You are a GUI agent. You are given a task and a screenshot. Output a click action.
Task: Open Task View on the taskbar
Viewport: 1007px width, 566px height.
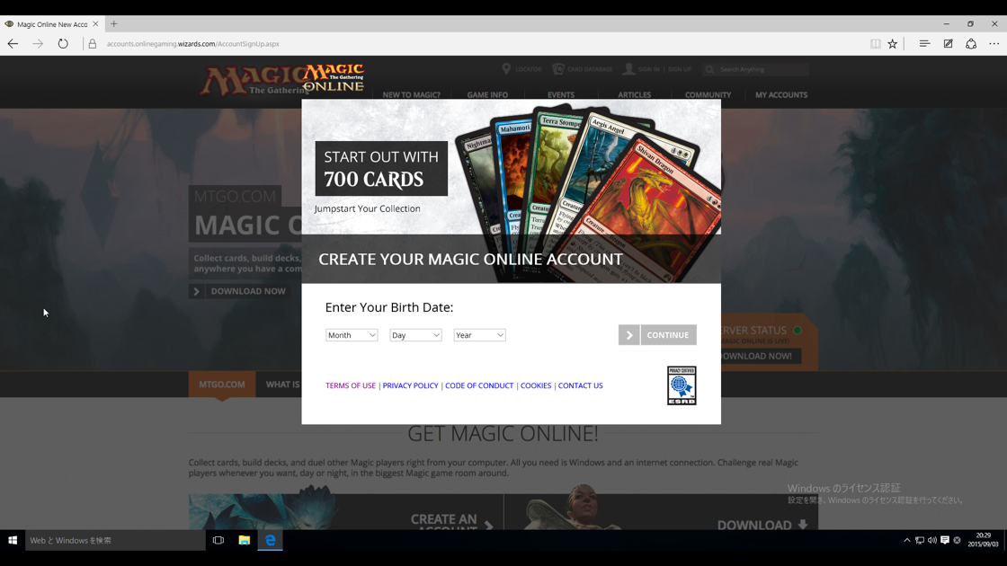pos(218,540)
